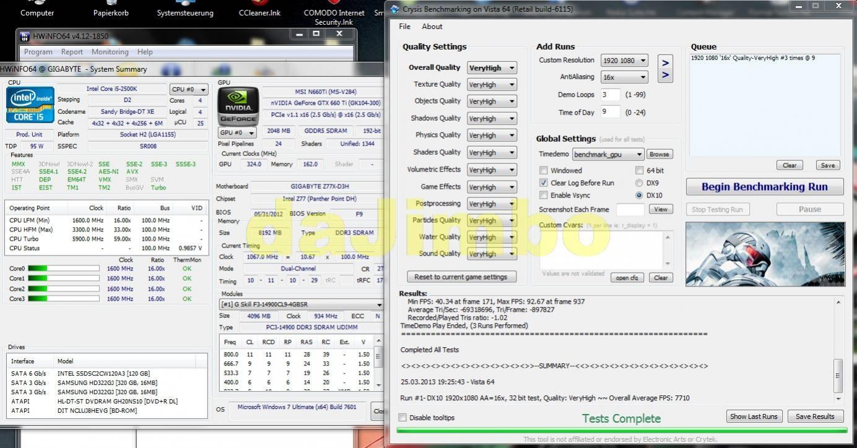This screenshot has height=448, width=857.
Task: Open the Report menu in HWiNFO64
Action: coord(72,52)
